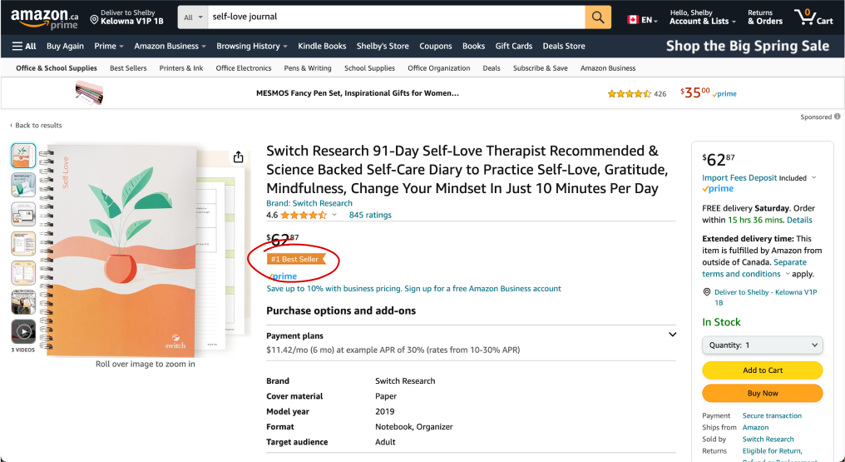
Task: Play the product videos thumbnail
Action: point(23,331)
